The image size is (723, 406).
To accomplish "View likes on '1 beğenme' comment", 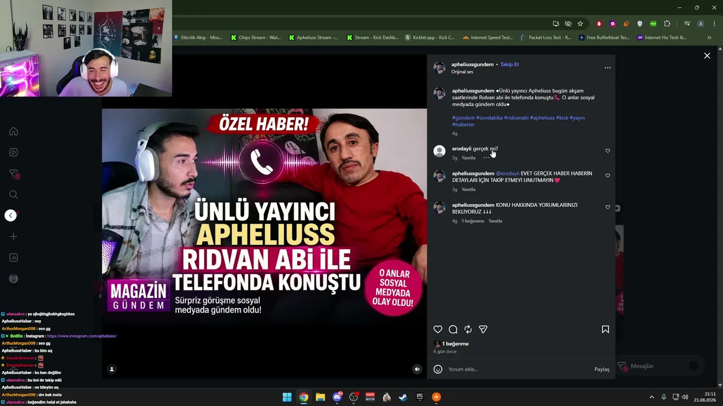I will tap(473, 221).
